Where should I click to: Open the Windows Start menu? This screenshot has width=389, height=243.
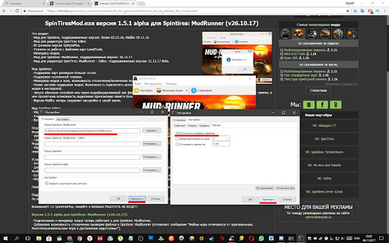coord(5,238)
